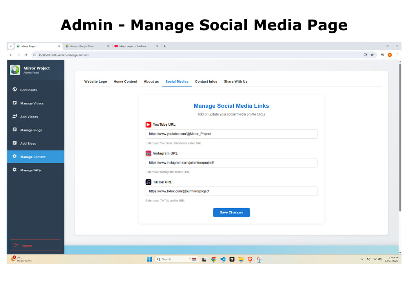Click the install app icon in the address bar
Viewport: 408px width, 306px height.
(x=365, y=55)
